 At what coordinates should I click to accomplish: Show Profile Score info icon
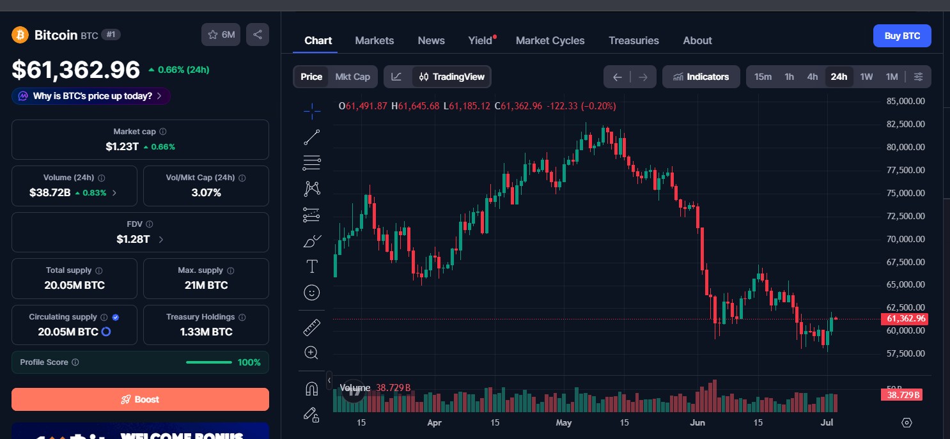click(75, 362)
